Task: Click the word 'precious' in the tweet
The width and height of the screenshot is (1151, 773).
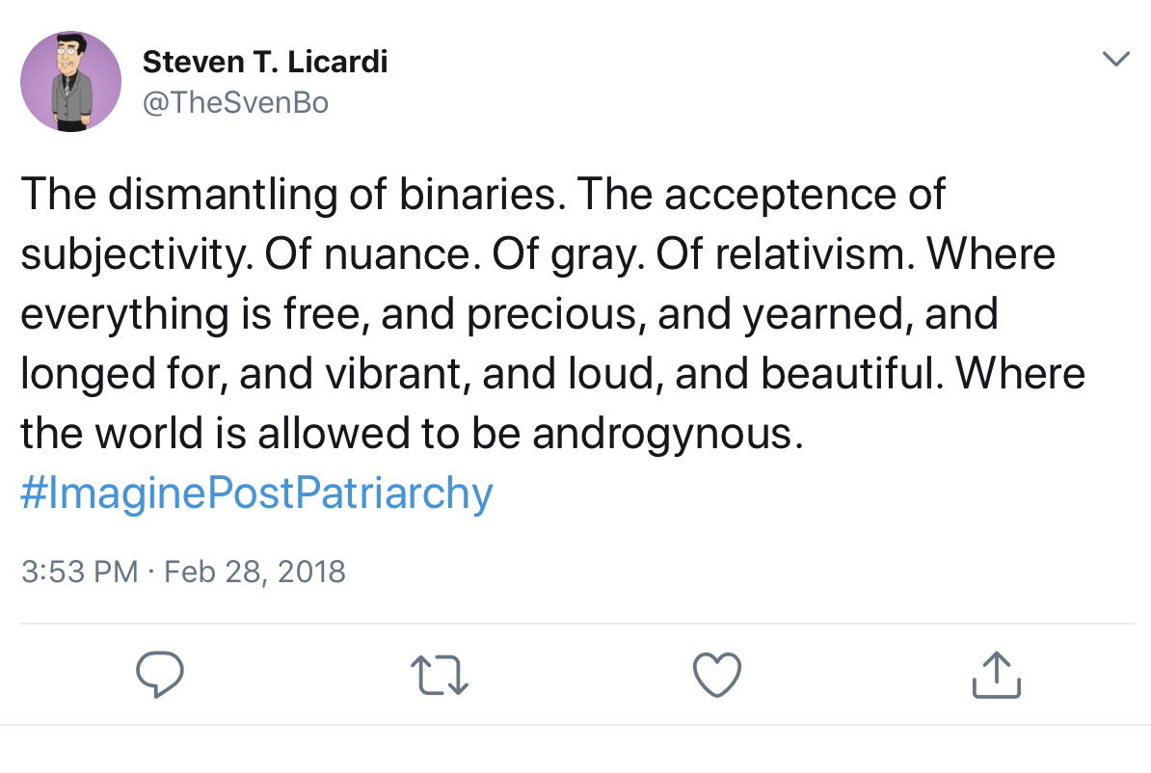Action: tap(550, 314)
